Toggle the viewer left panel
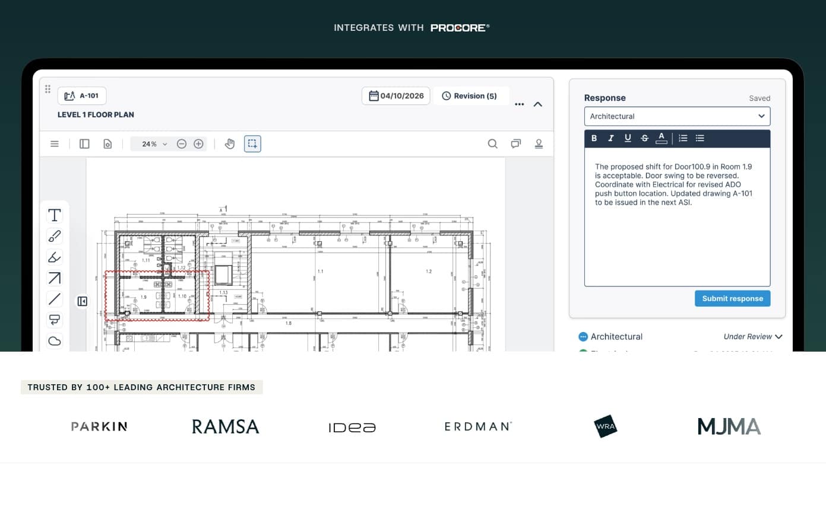The width and height of the screenshot is (826, 507). [x=84, y=144]
